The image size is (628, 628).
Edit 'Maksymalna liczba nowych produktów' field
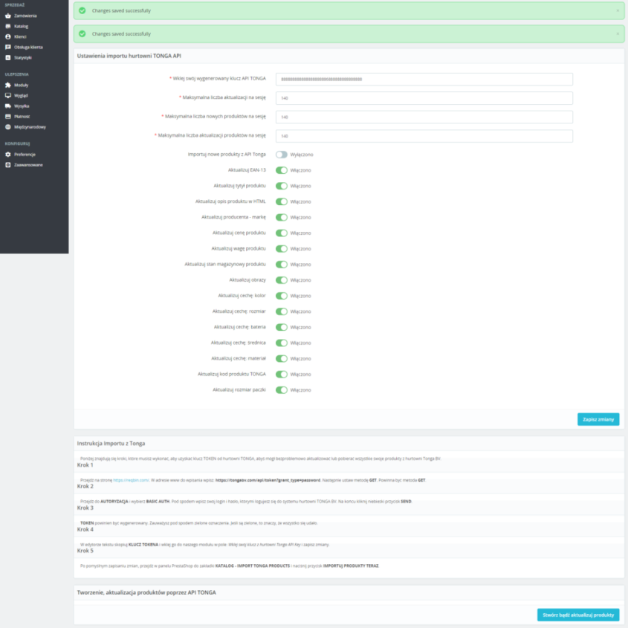(424, 117)
